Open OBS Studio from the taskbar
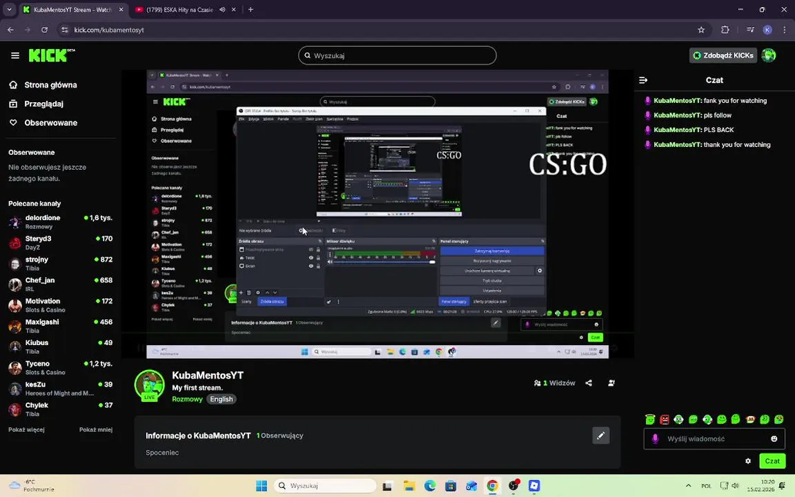This screenshot has height=497, width=795. point(514,485)
